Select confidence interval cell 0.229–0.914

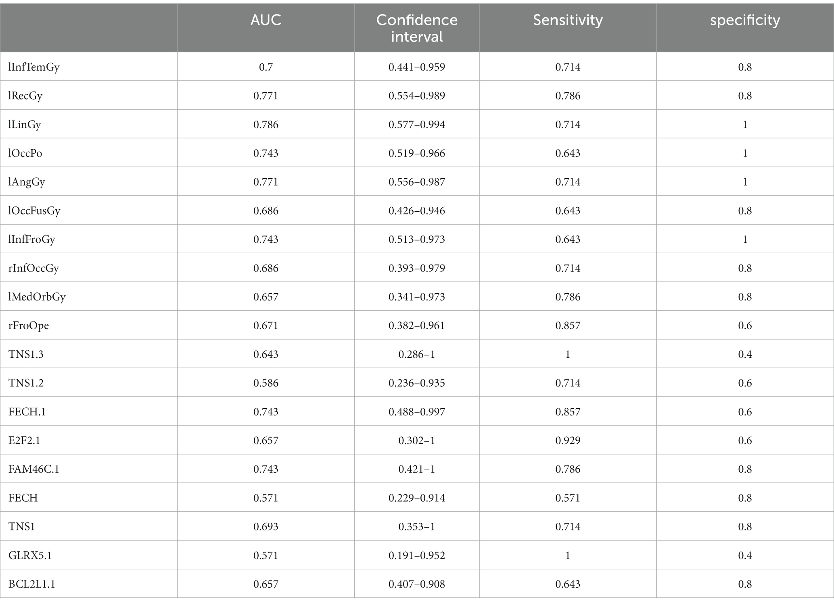[x=417, y=498]
